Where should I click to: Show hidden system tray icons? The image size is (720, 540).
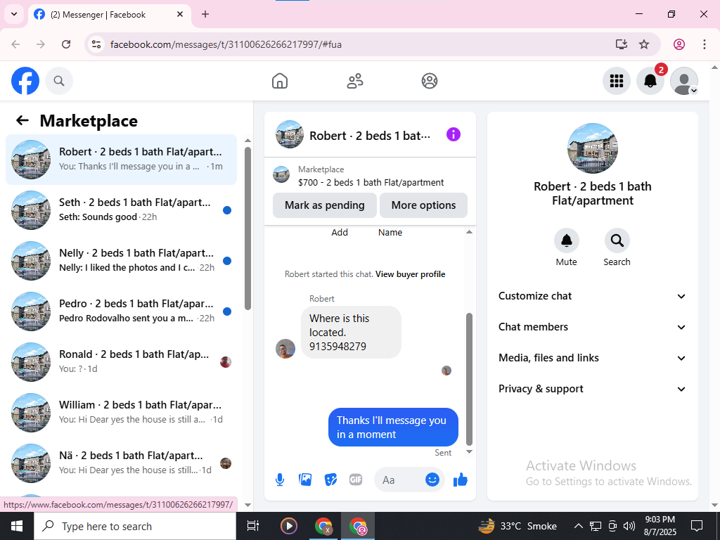(579, 526)
